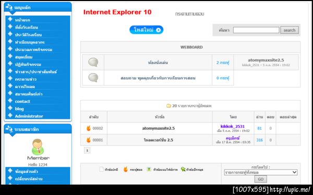The image size is (313, 195).
Task: Click the diamond bullet beside สมาคมศิษย์เก่า
Action: (x=10, y=93)
